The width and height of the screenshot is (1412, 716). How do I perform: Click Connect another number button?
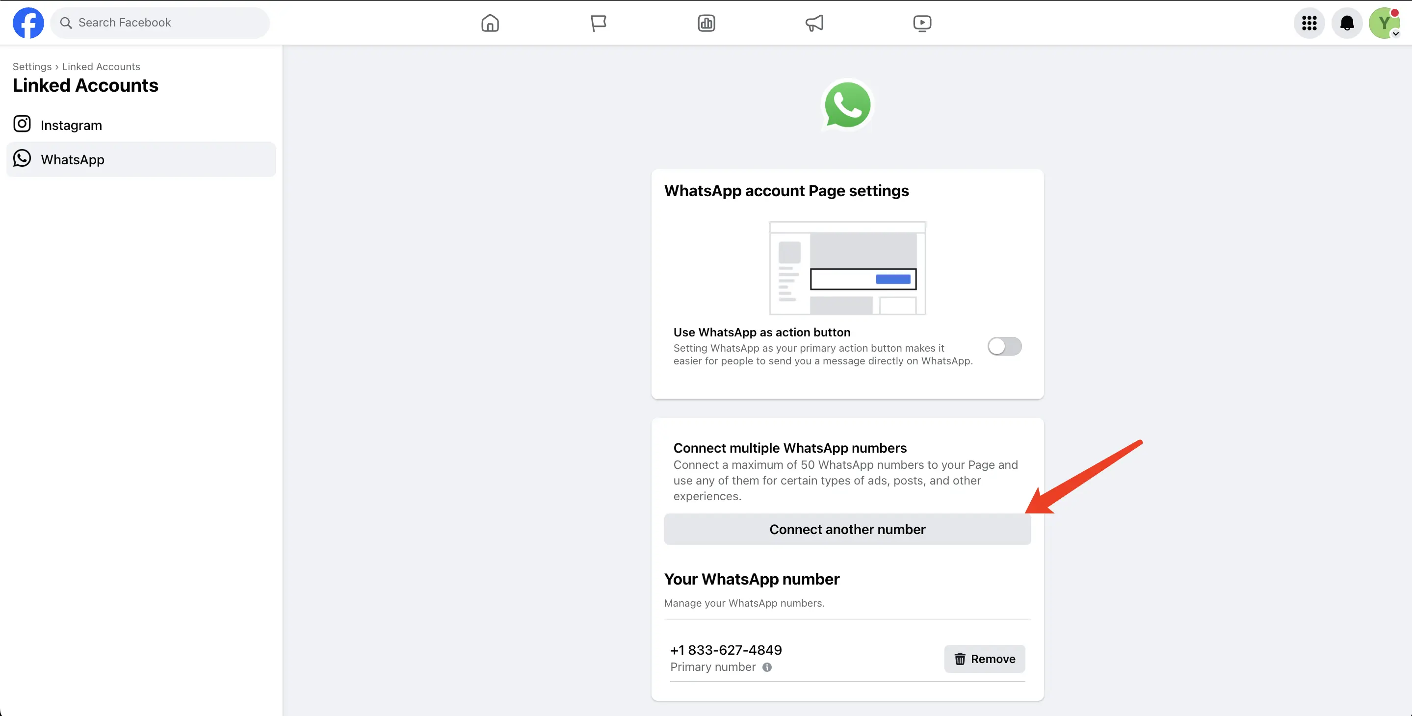click(847, 529)
